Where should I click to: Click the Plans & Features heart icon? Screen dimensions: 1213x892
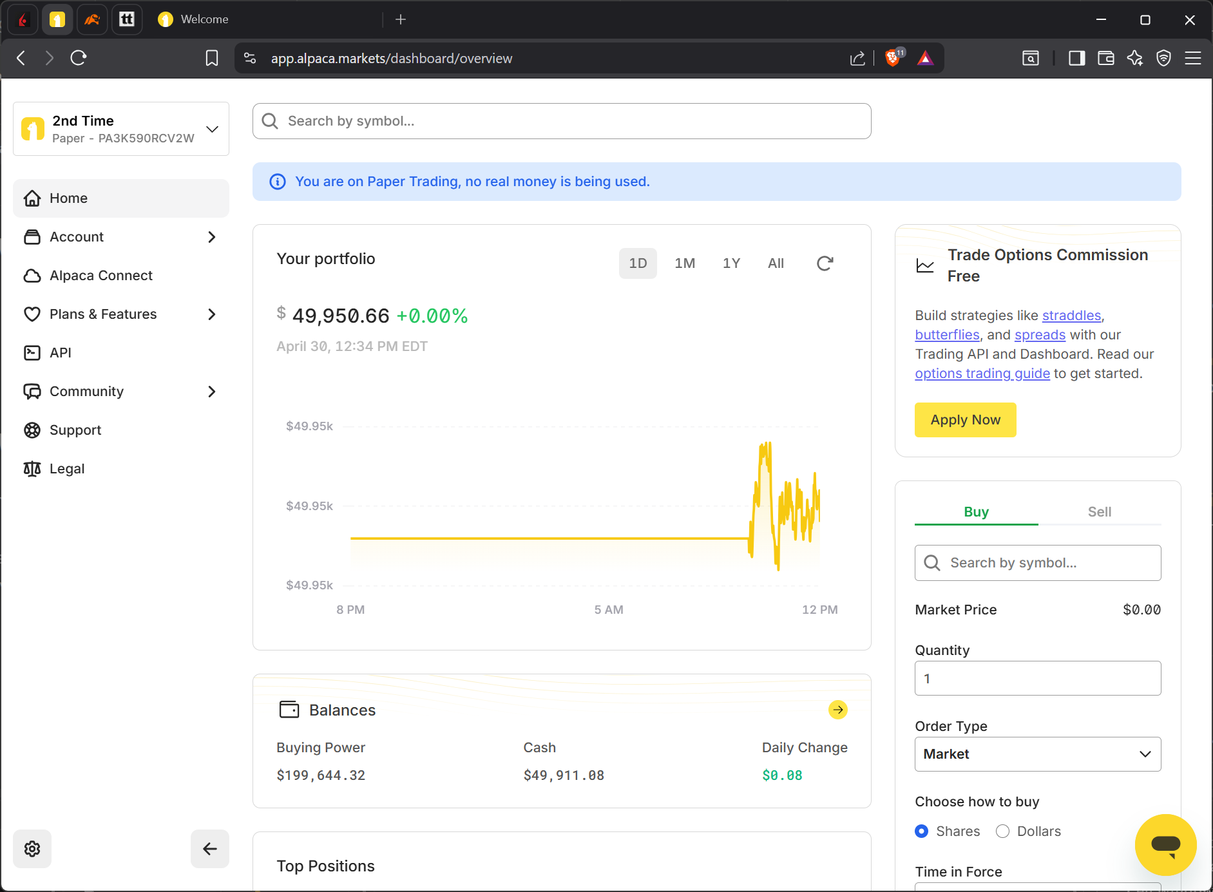[32, 314]
